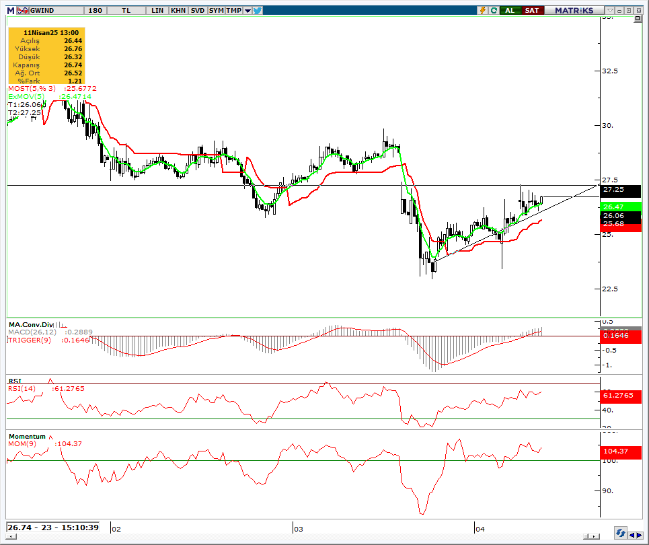Click the blue left arrow navigation icon
Image resolution: width=649 pixels, height=545 pixels.
pyautogui.click(x=632, y=536)
